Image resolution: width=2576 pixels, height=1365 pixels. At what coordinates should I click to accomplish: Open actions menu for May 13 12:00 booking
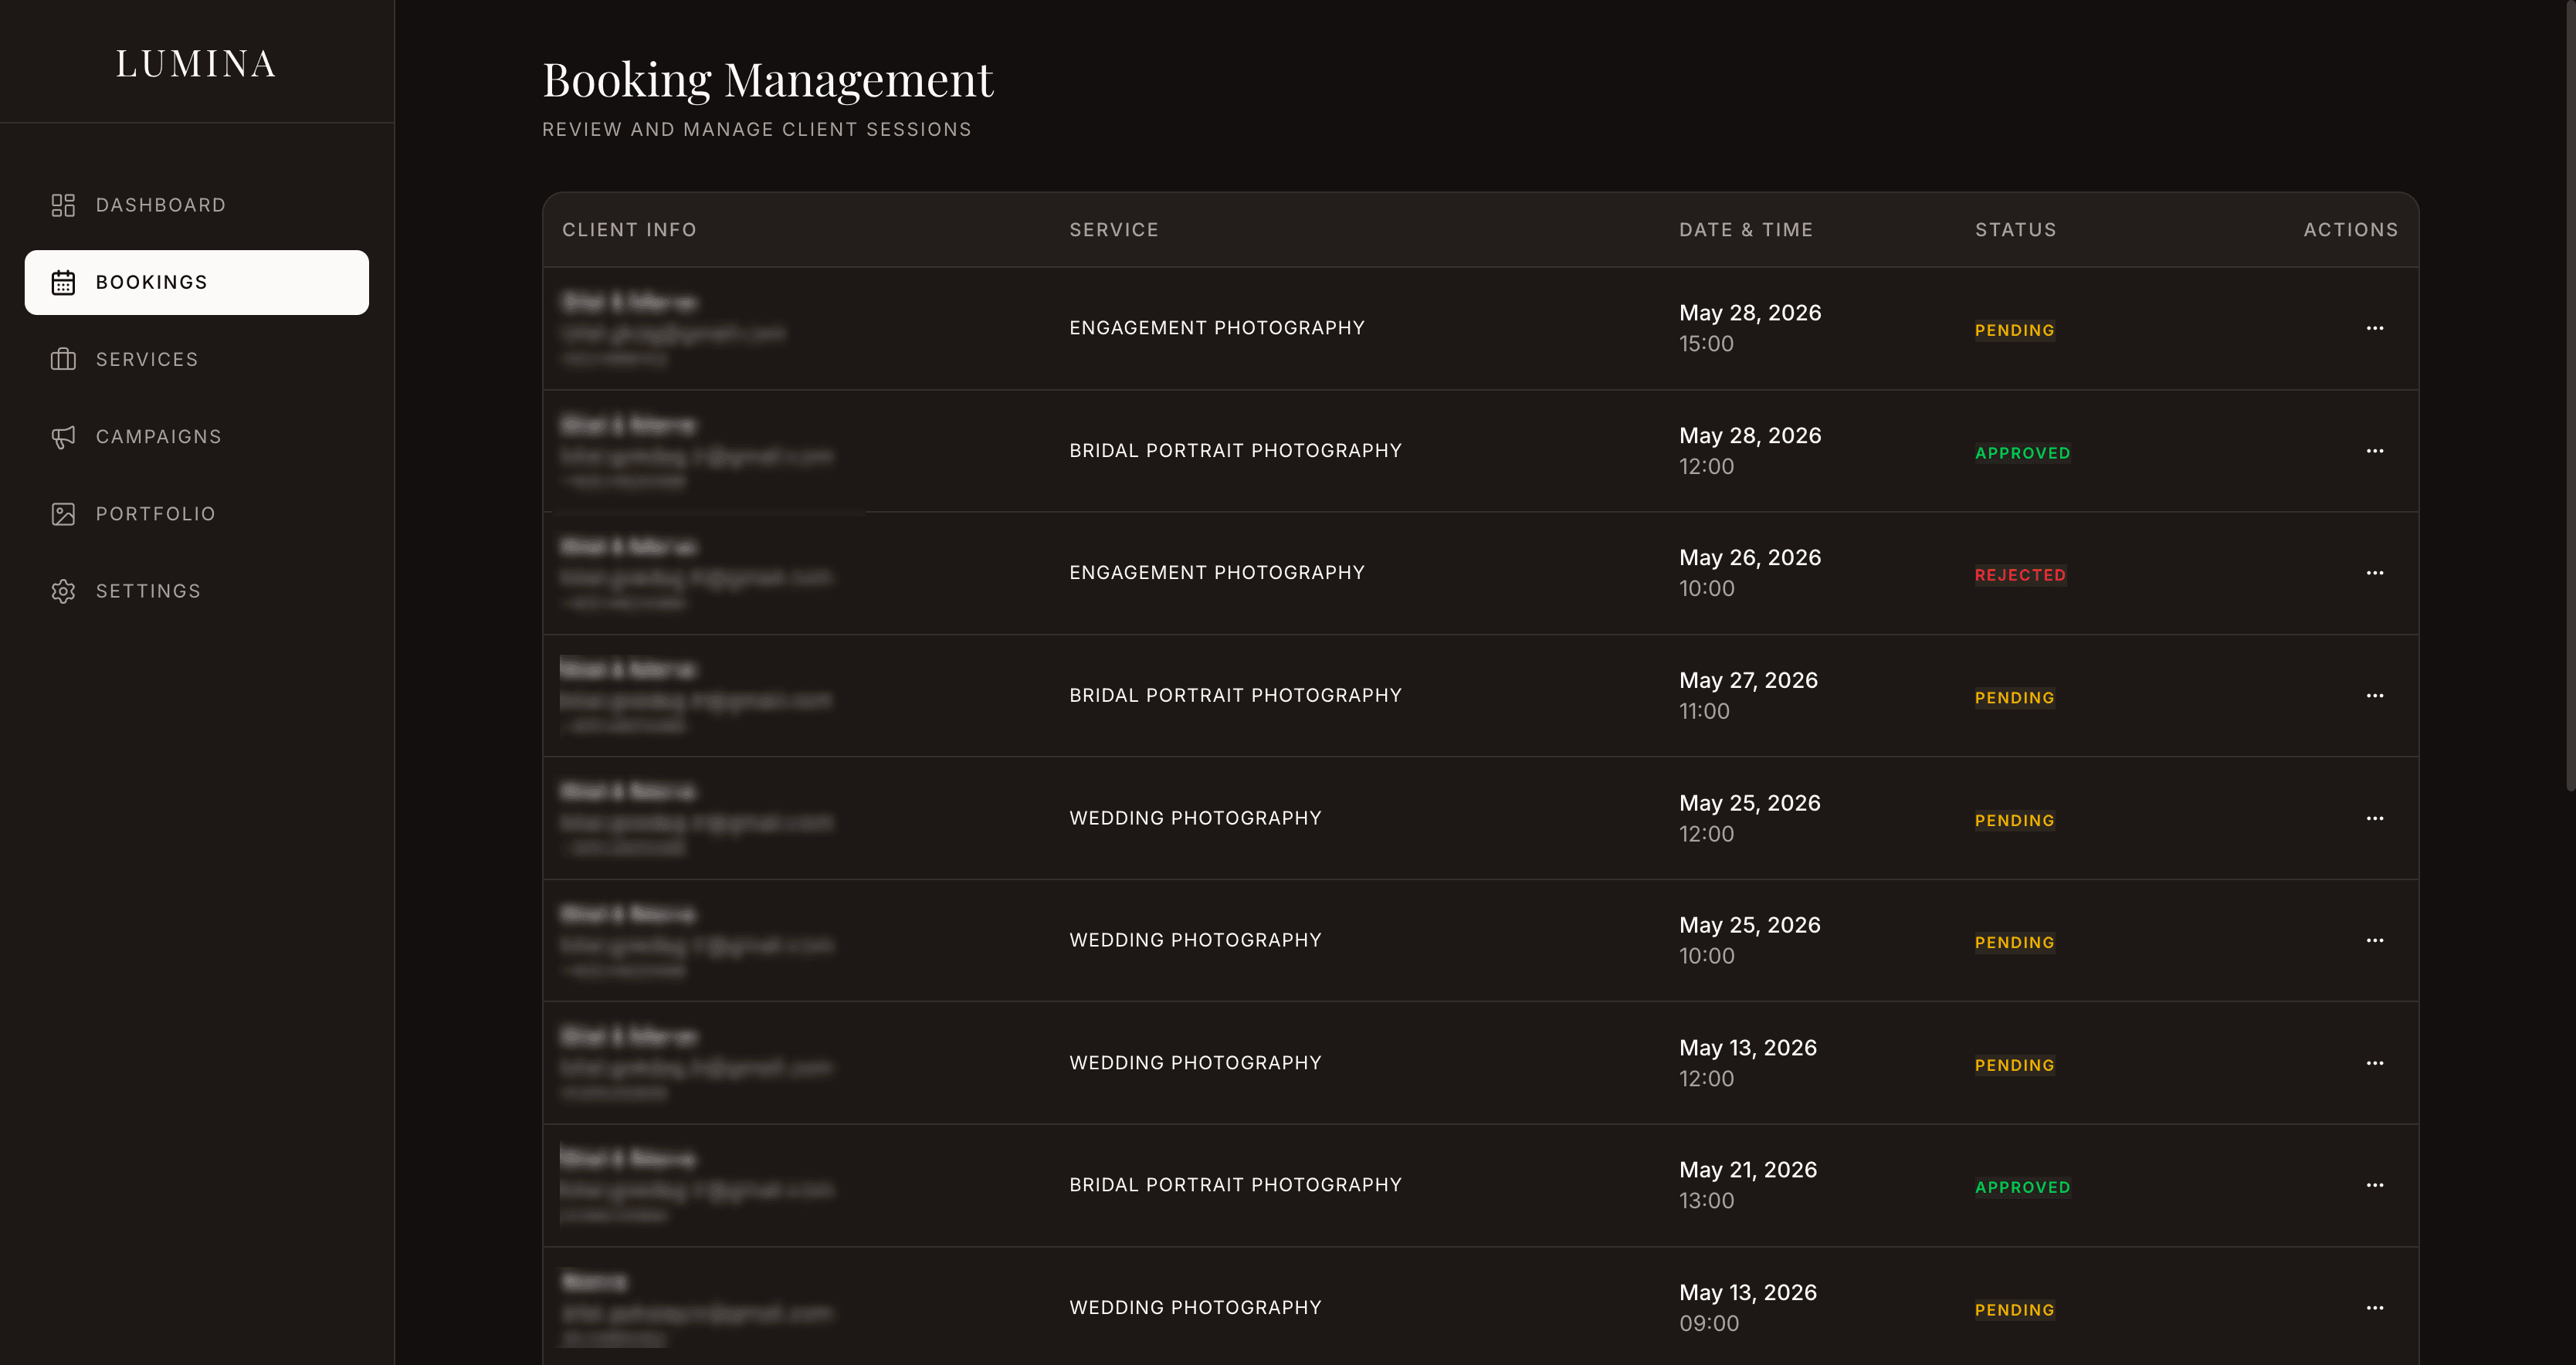(x=2375, y=1063)
